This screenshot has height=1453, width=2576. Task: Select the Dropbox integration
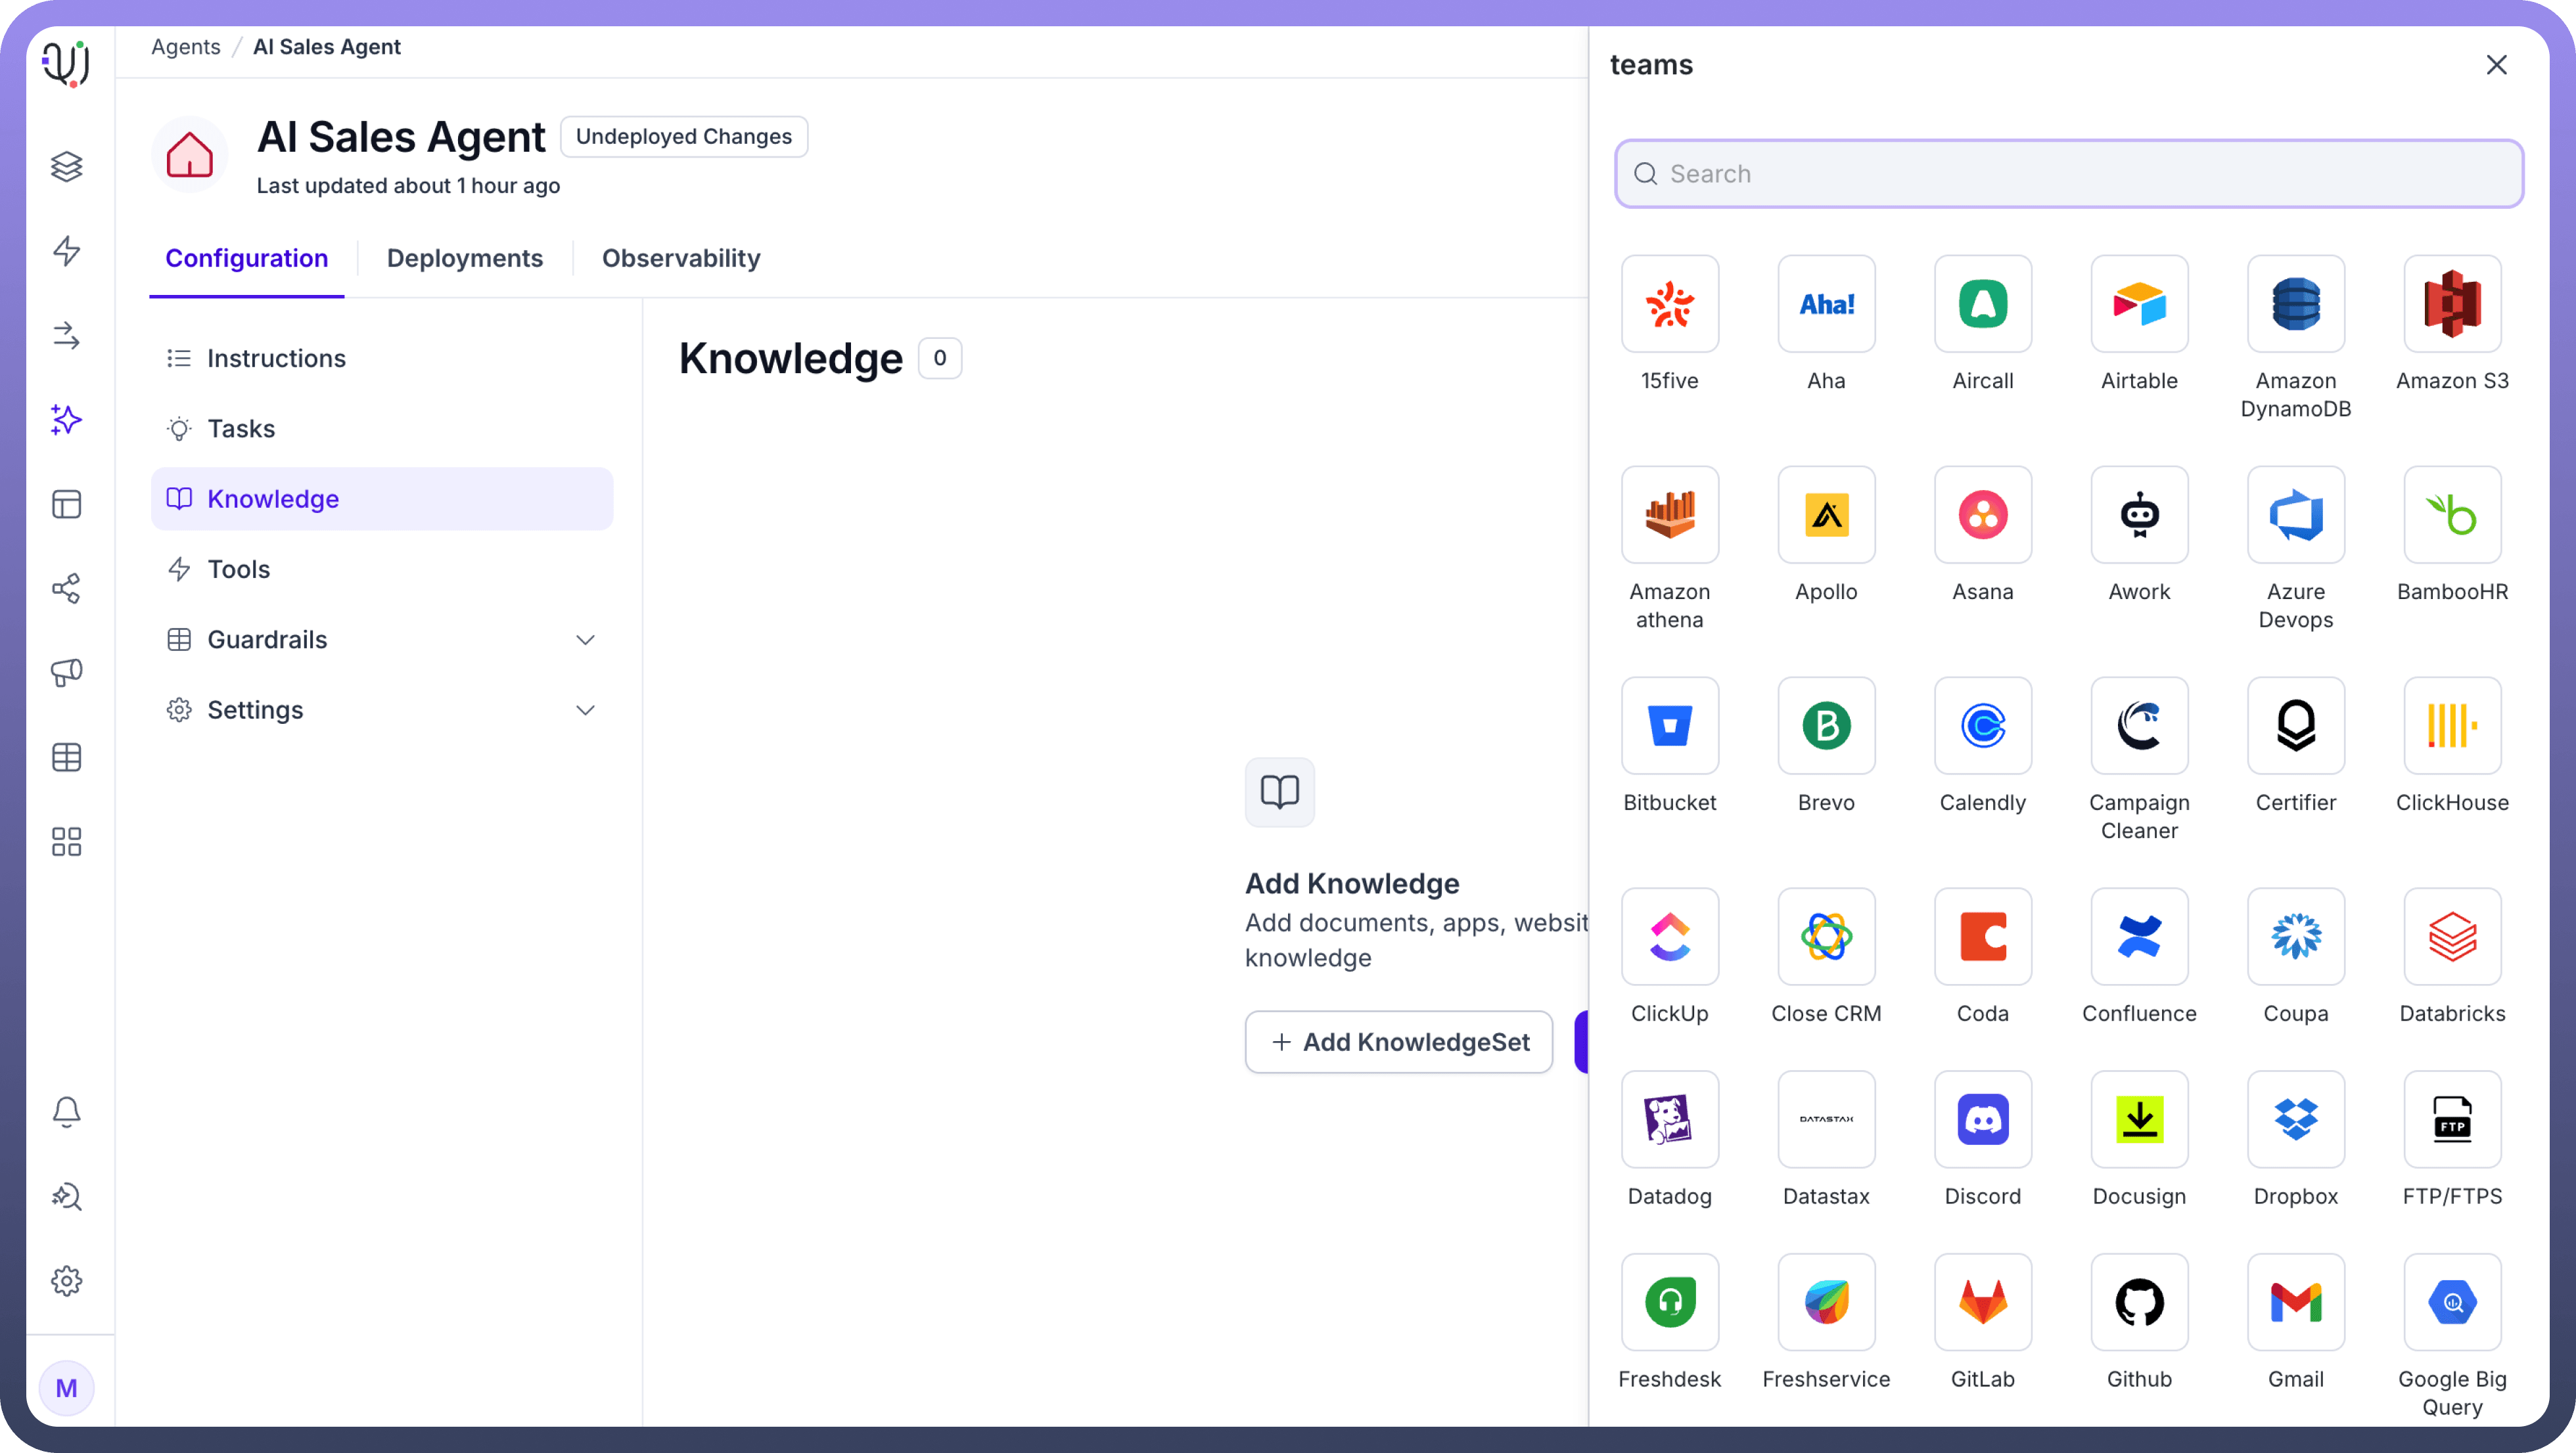pyautogui.click(x=2295, y=1119)
